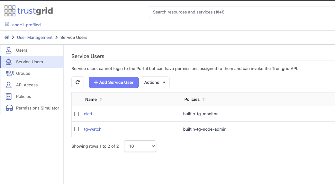The width and height of the screenshot is (335, 184).
Task: Sort table by Name column
Action: point(101,100)
